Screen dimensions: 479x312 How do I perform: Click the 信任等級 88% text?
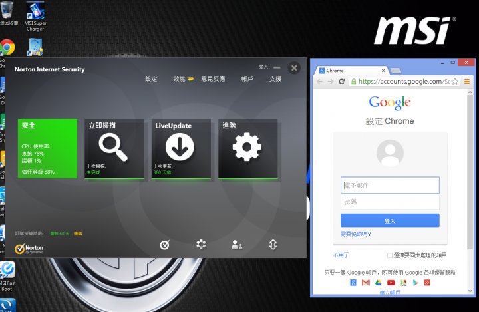click(x=38, y=172)
